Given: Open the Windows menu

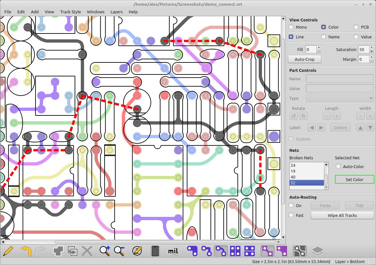Looking at the screenshot, I should pos(95,12).
